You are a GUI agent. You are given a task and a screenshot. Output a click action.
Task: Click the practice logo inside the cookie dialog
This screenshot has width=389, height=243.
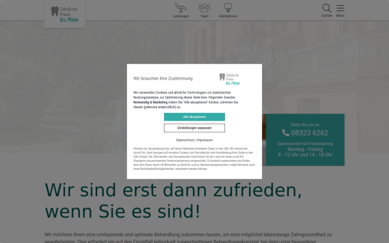(x=230, y=79)
